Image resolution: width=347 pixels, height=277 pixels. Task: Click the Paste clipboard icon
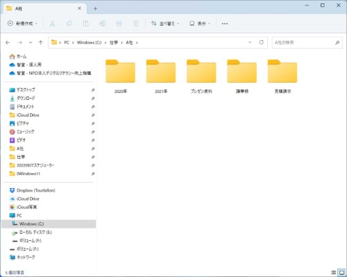tap(86, 24)
